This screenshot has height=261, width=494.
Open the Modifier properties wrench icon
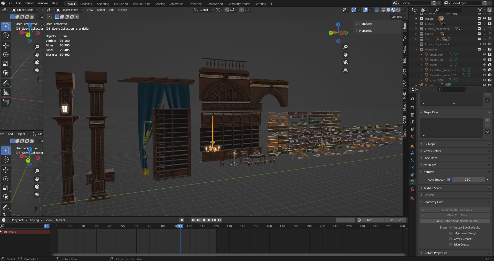(x=412, y=153)
